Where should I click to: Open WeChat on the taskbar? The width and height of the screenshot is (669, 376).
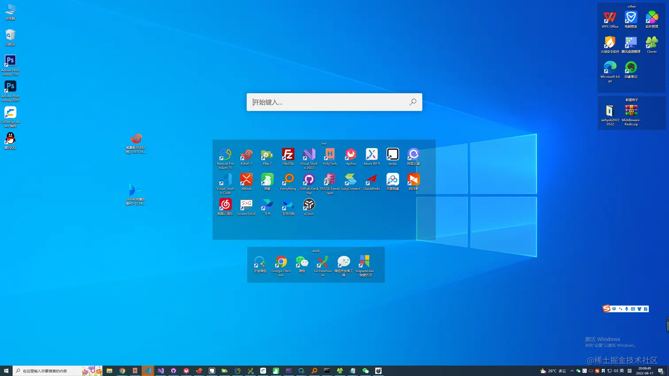tap(365, 371)
